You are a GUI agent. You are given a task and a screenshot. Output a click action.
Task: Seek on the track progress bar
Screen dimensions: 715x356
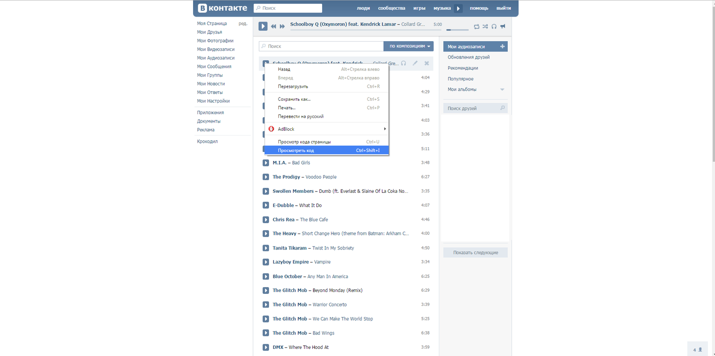click(366, 30)
